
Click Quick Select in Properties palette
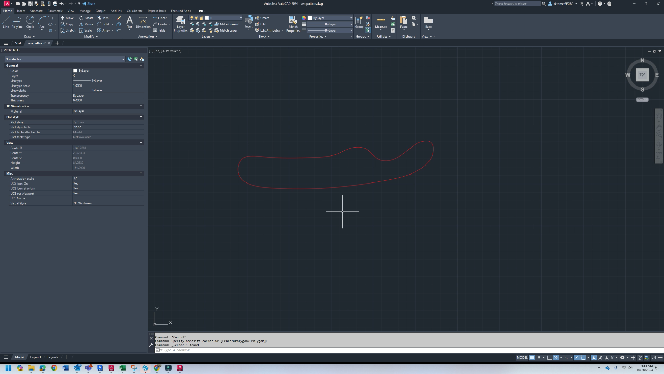pyautogui.click(x=142, y=59)
